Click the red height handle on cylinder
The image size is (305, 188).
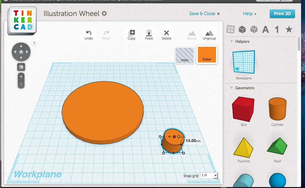tap(174, 137)
